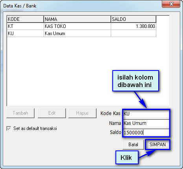Viewport: 183px width, 169px height.
Task: Select the Kas Umum row name cell
Action: pos(77,33)
